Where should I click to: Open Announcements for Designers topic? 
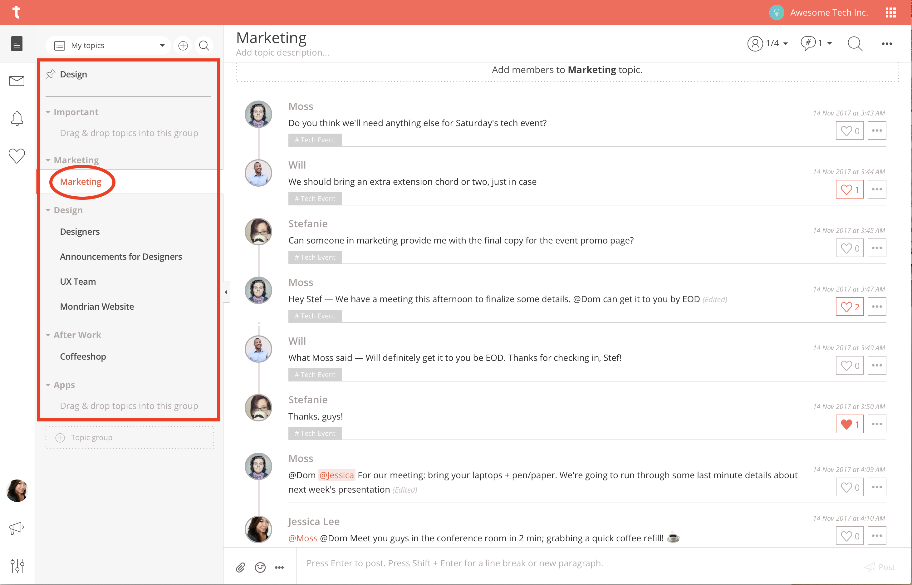click(121, 257)
